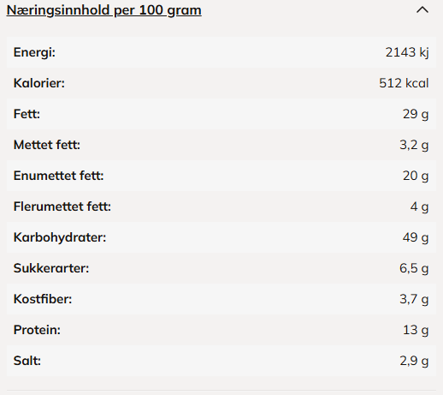Click the 2143 kj energy value

pos(407,52)
